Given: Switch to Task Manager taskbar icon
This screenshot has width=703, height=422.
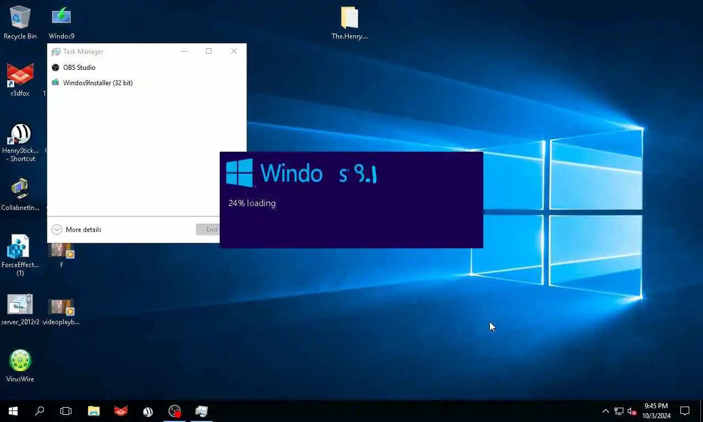Looking at the screenshot, I should [202, 411].
